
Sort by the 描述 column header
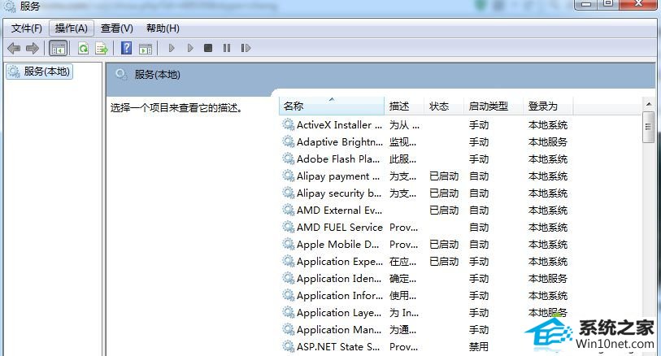(404, 106)
